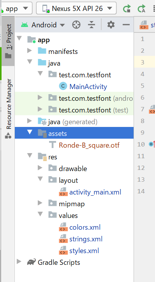The image size is (155, 282).
Task: Click the activity_main.xml file icon
Action: pyautogui.click(x=63, y=192)
